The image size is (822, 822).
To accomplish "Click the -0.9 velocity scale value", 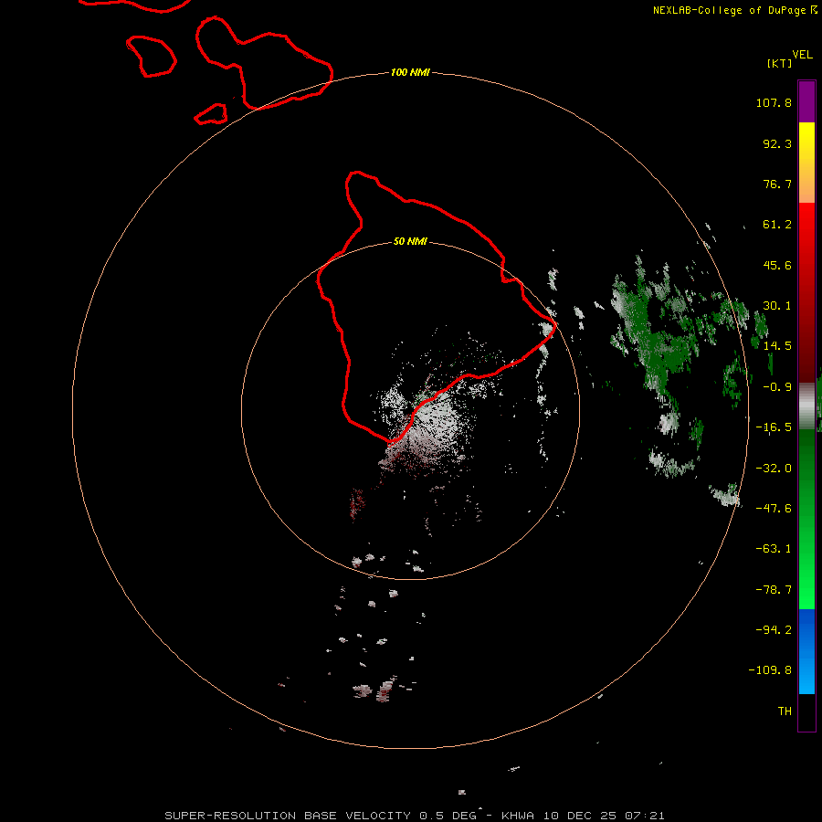I will (777, 387).
